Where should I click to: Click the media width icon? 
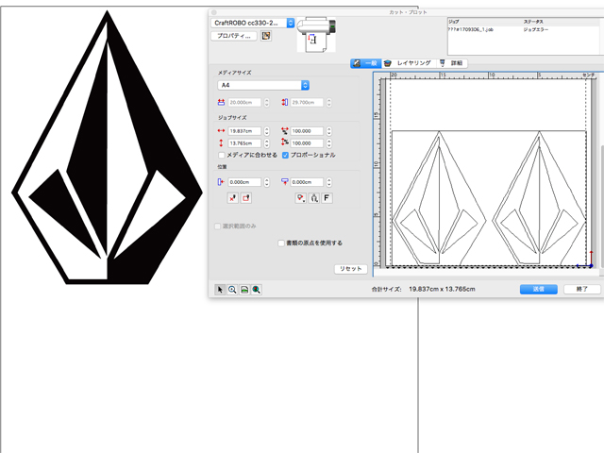click(x=221, y=103)
